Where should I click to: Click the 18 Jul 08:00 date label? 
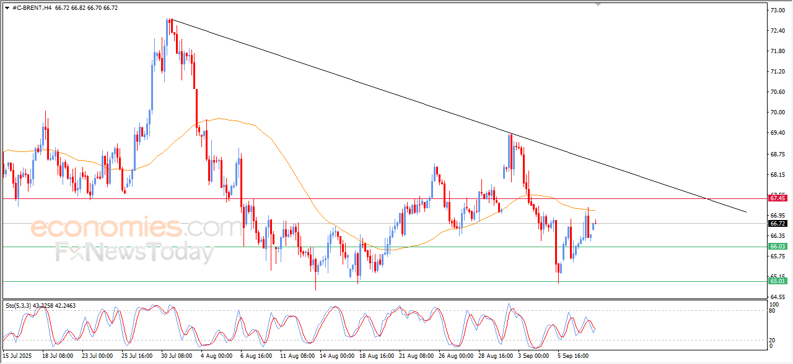(58, 356)
